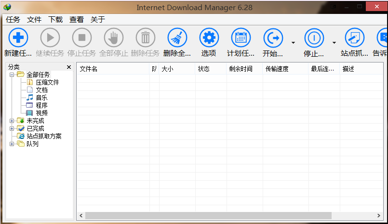The width and height of the screenshot is (388, 224).
Task: Select 站点抓取方案 item
Action: click(44, 136)
